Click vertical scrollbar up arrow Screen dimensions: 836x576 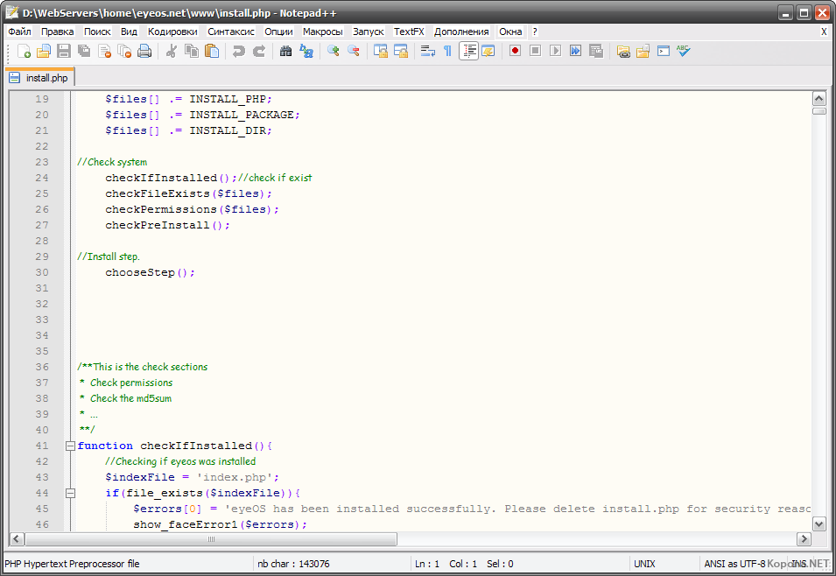(819, 98)
